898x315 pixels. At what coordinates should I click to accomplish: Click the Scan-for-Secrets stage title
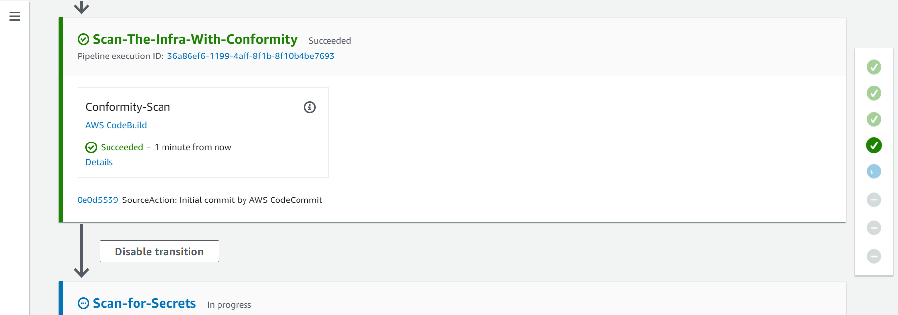click(144, 303)
